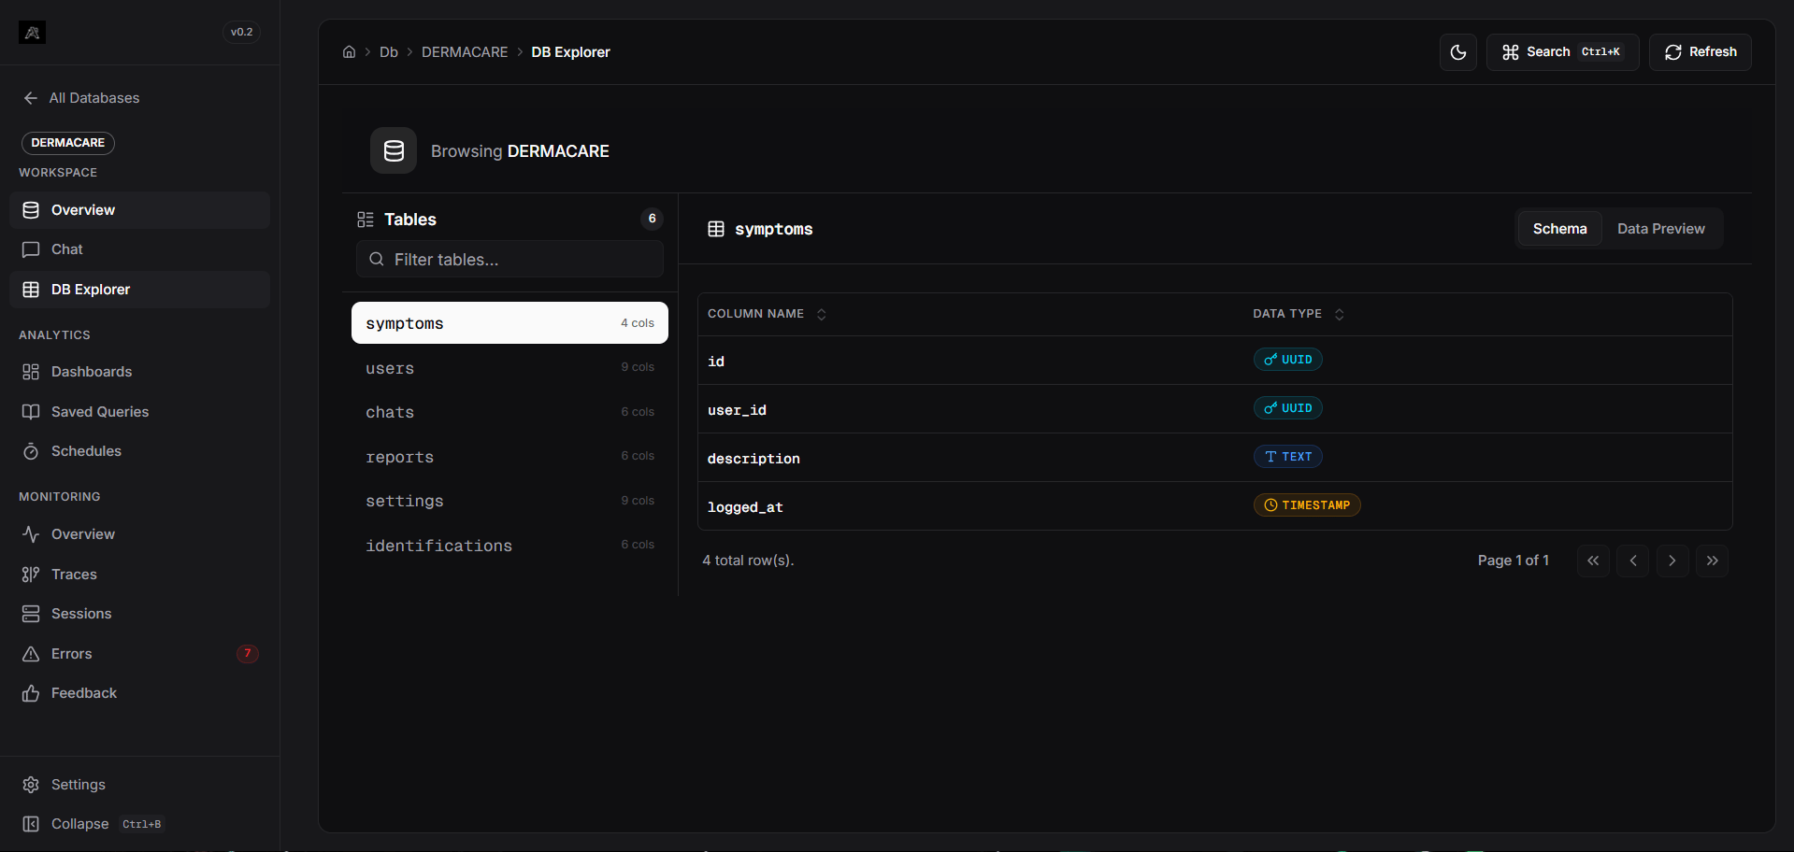Open DB Explorer in sidebar
This screenshot has width=1794, height=852.
pos(140,290)
